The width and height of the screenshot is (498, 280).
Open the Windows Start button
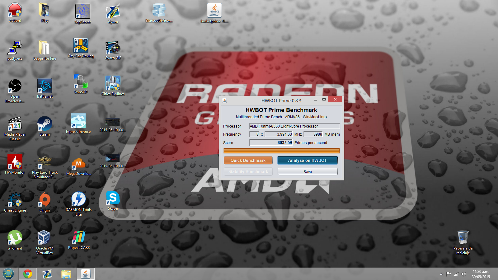pos(8,274)
